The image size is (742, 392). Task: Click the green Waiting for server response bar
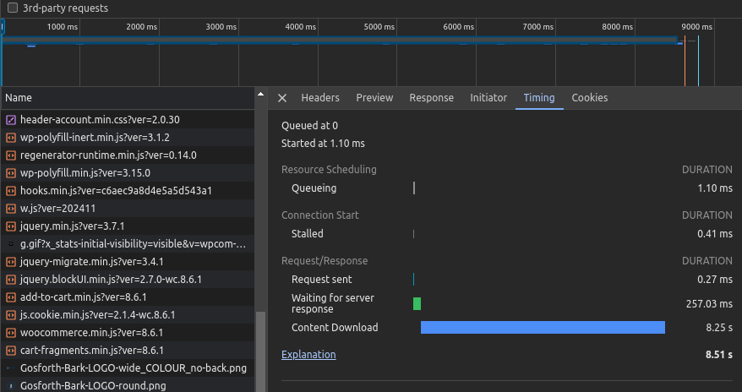(x=417, y=303)
